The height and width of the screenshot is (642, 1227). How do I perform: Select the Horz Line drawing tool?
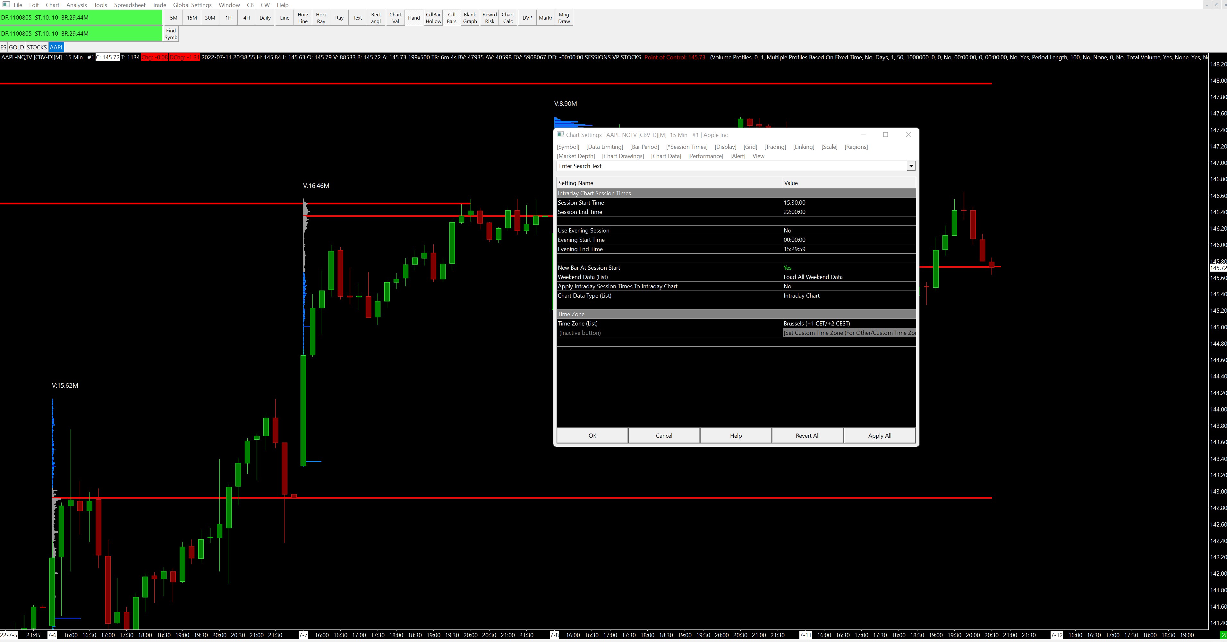pyautogui.click(x=303, y=18)
